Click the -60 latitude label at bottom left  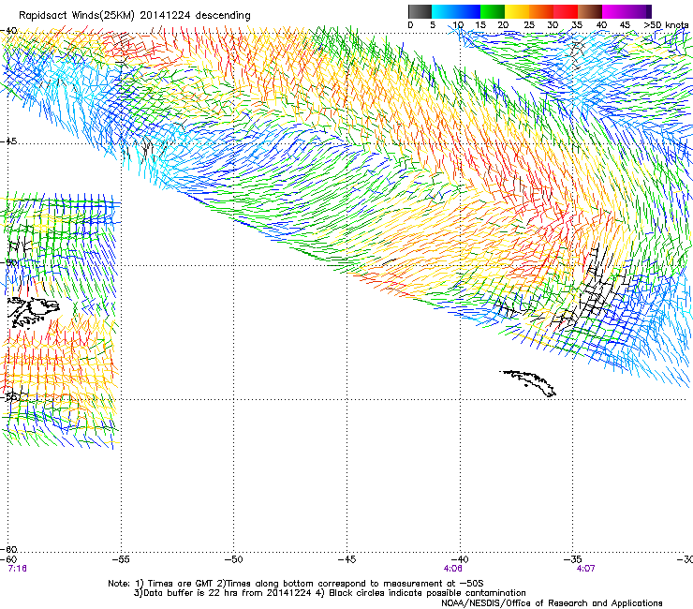coord(8,549)
